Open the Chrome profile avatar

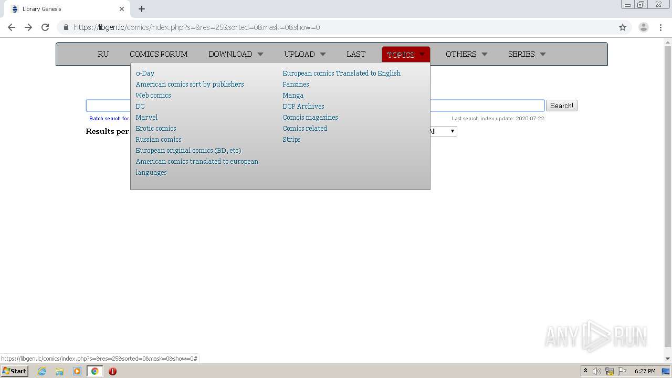pos(643,27)
